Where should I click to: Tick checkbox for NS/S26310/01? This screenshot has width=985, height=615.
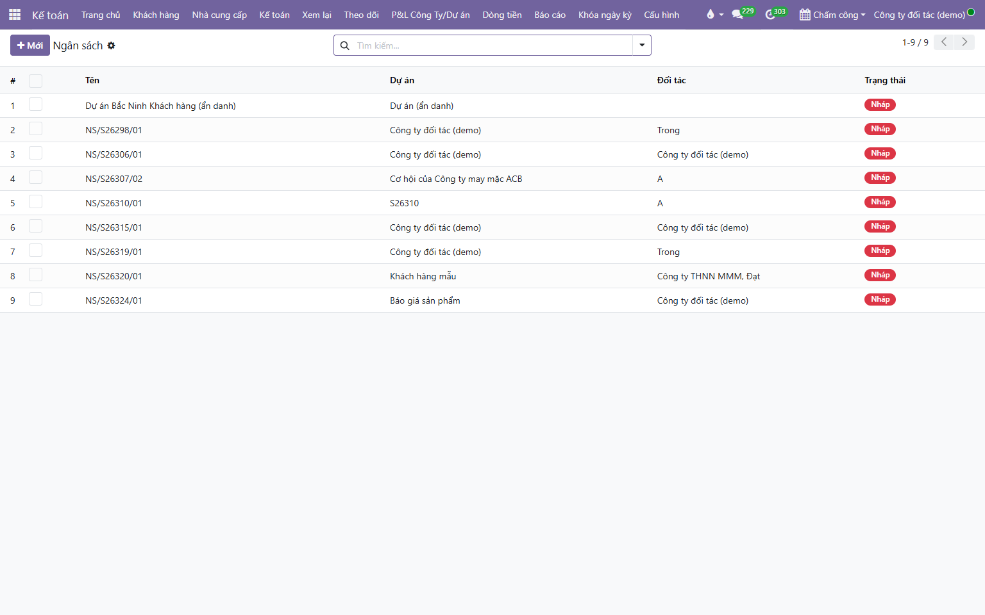(x=35, y=202)
